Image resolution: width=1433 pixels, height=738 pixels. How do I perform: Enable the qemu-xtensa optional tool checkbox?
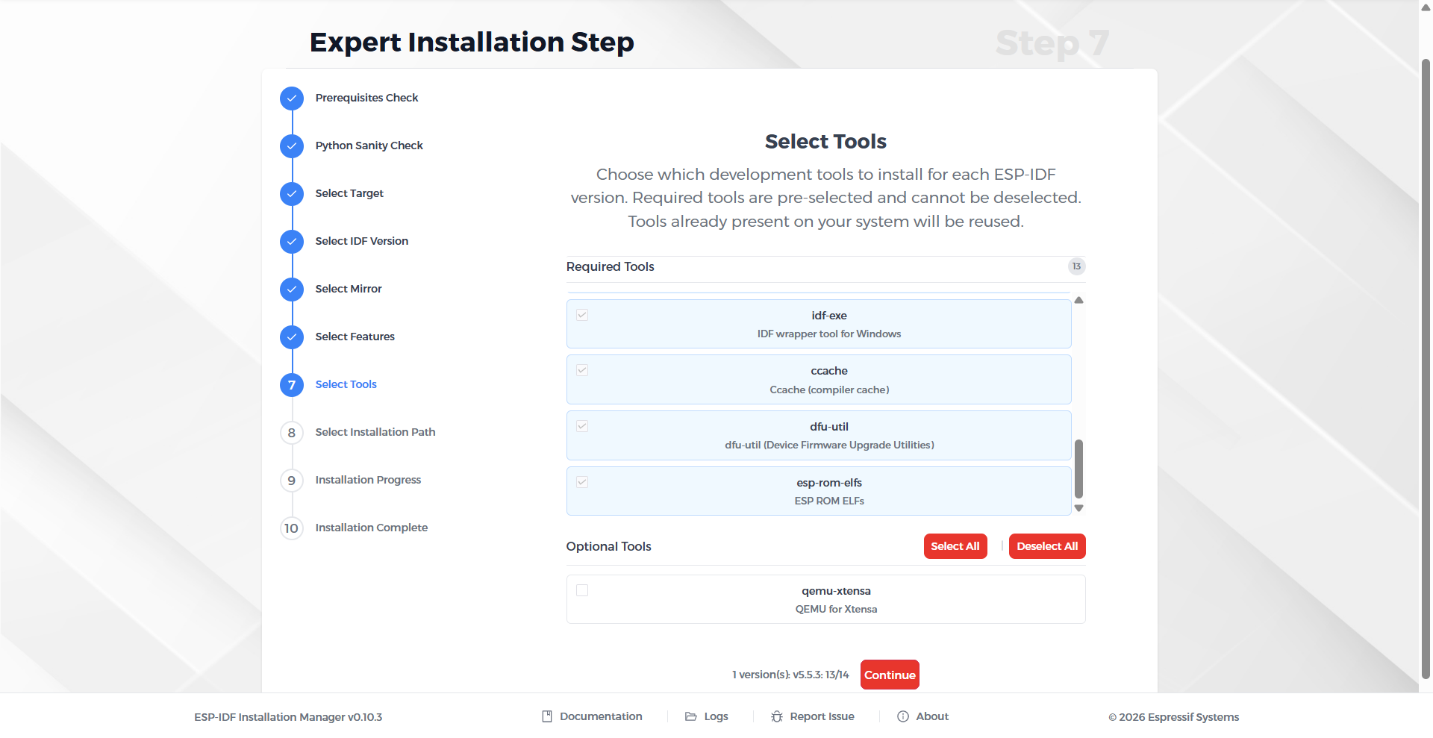point(582,590)
